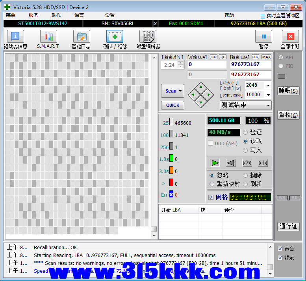The image size is (306, 281).
Task: Open the disk editor (磁盘编辑器) tool
Action: [148, 36]
